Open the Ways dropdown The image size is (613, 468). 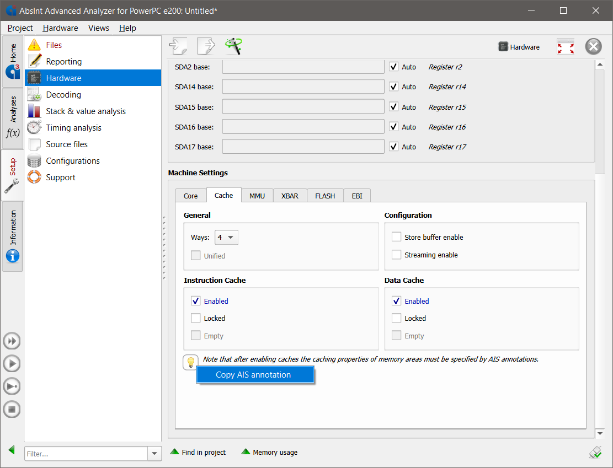pyautogui.click(x=226, y=237)
